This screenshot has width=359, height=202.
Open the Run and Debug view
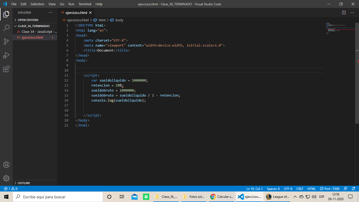pos(6,55)
